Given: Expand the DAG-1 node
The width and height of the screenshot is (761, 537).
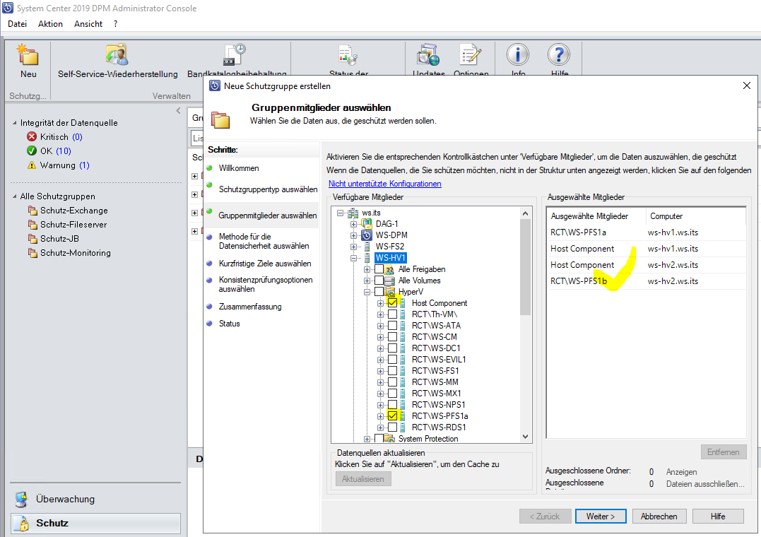Looking at the screenshot, I should point(353,224).
